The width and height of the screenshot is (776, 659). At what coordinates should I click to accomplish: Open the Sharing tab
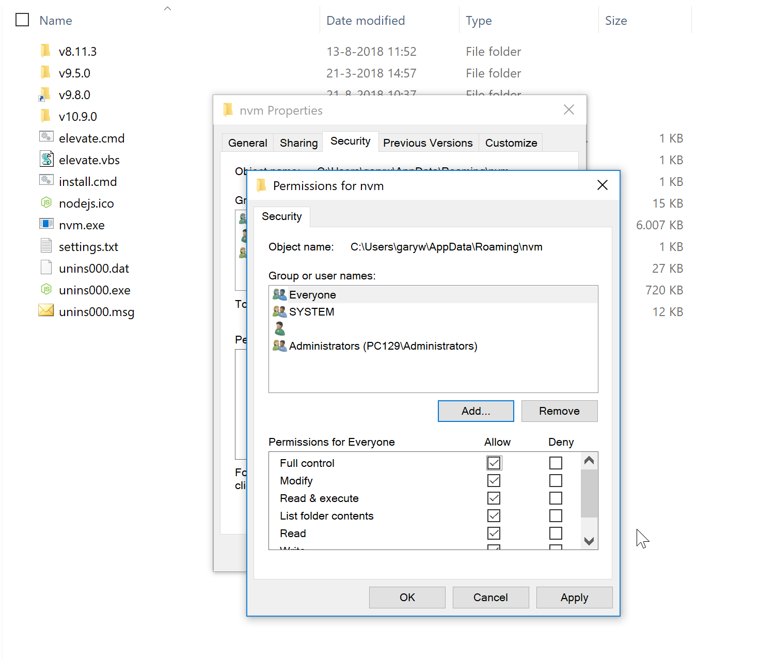click(x=298, y=143)
